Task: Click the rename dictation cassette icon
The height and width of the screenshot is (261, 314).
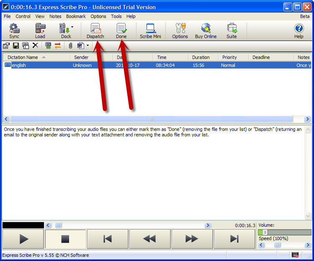Action: pyautogui.click(x=26, y=46)
